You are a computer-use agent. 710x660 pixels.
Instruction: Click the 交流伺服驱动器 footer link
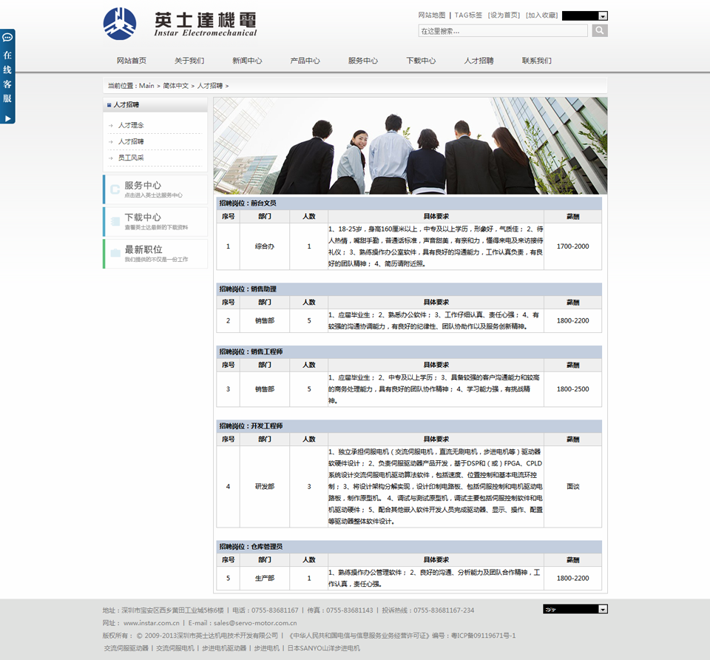coord(126,647)
